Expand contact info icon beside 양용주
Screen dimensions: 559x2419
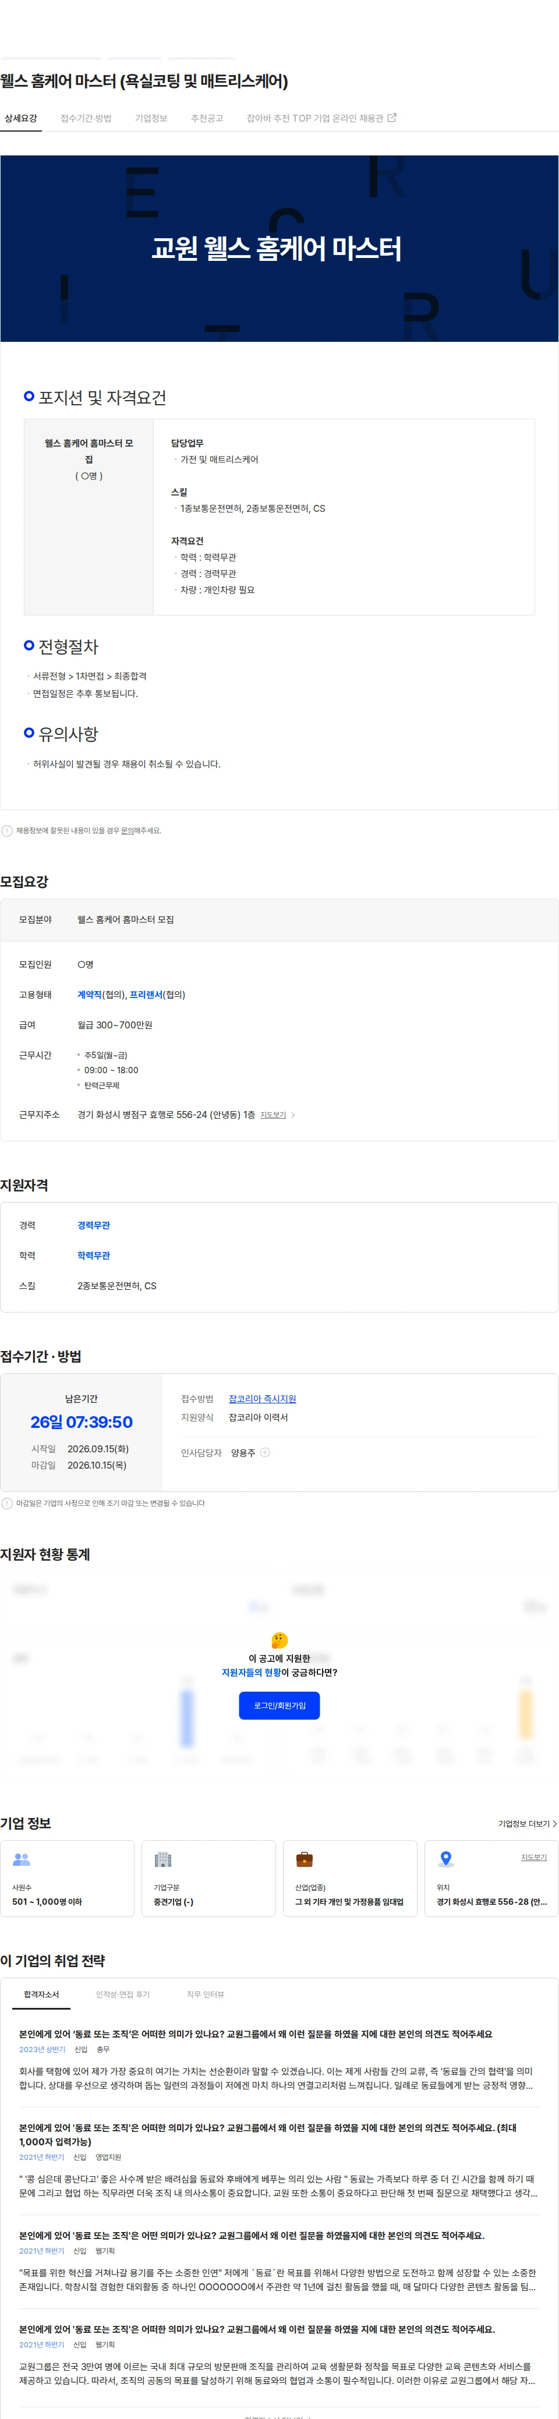click(265, 1453)
